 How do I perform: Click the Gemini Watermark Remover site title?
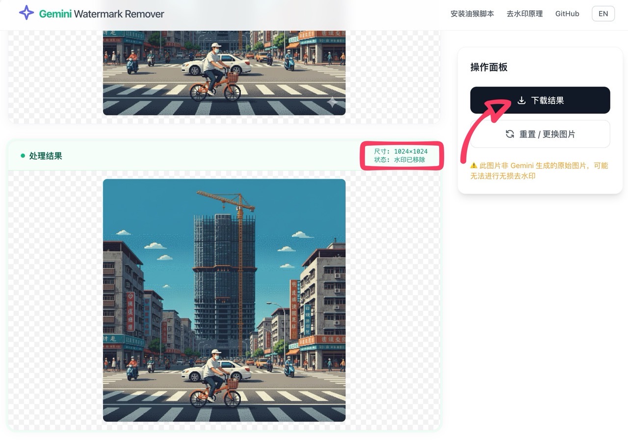coord(102,14)
